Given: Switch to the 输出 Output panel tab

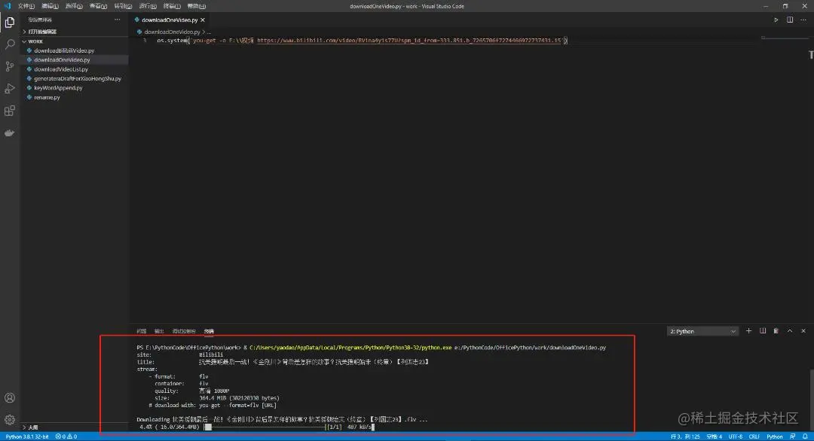Looking at the screenshot, I should click(x=159, y=331).
